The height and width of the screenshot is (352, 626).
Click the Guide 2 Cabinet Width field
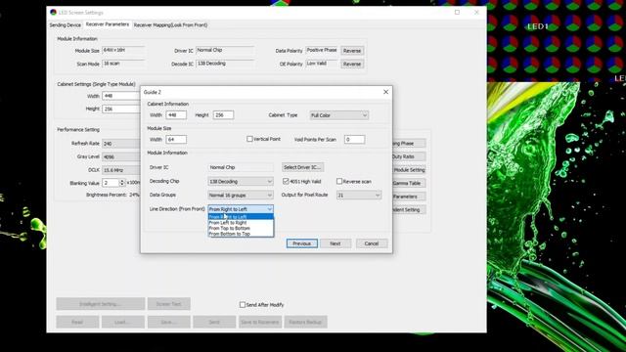[176, 115]
